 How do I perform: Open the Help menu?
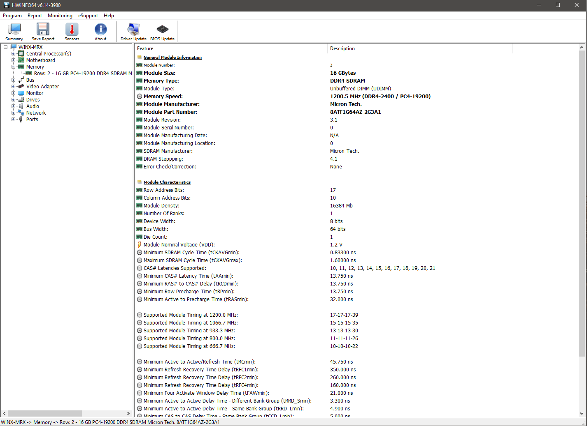point(109,16)
